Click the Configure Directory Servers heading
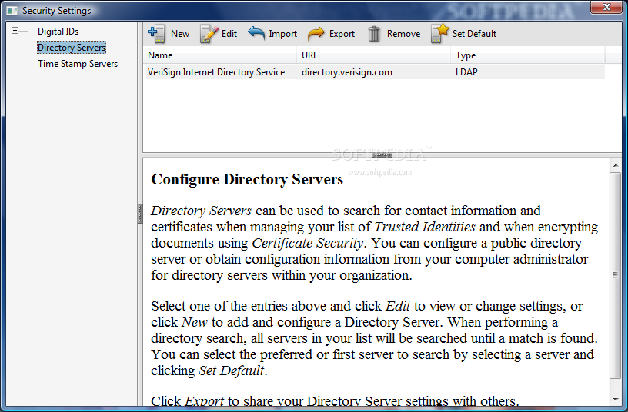The height and width of the screenshot is (412, 628). click(247, 179)
